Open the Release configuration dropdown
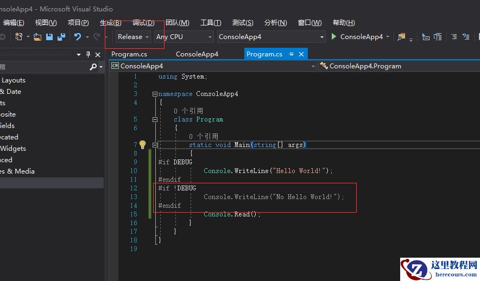Viewport: 480px width, 281px height. click(134, 37)
